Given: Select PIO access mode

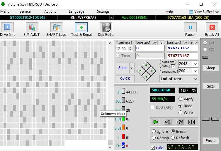Looking at the screenshot, I should (205, 49).
